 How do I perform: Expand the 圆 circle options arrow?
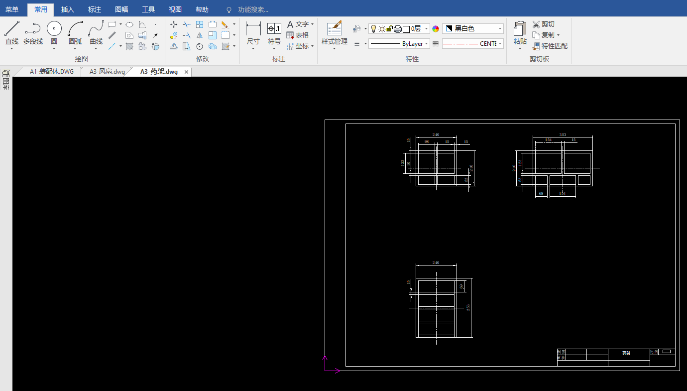pyautogui.click(x=54, y=49)
